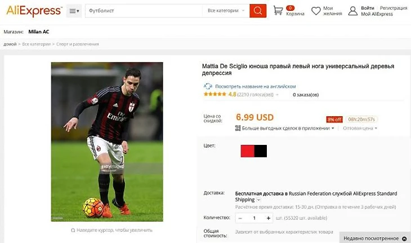Open the shopping cart icon
Screen dimensions: 411x243
click(x=278, y=11)
